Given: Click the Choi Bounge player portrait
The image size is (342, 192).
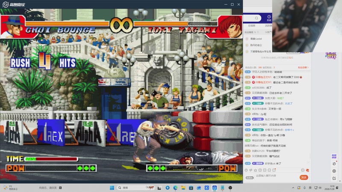Looking at the screenshot, I should pyautogui.click(x=13, y=26).
